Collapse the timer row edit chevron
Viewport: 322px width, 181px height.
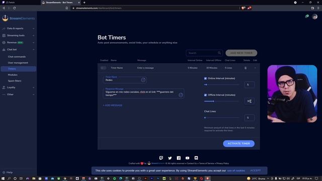pos(255,68)
